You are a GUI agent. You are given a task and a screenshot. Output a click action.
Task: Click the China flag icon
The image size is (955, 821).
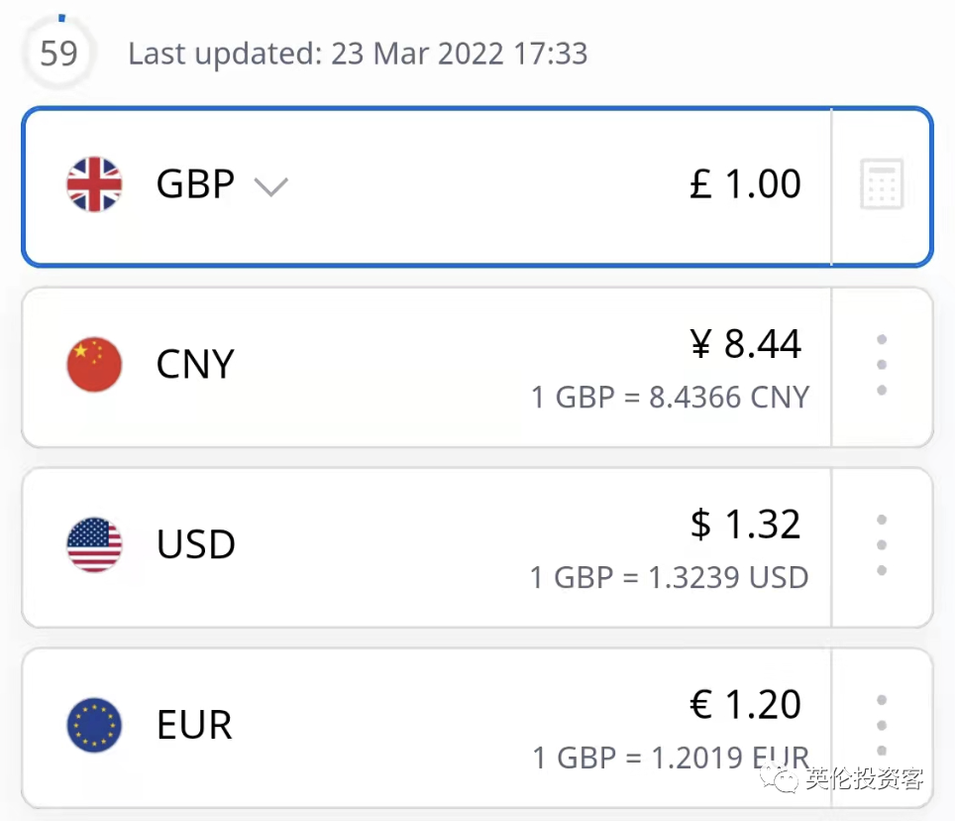coord(94,364)
